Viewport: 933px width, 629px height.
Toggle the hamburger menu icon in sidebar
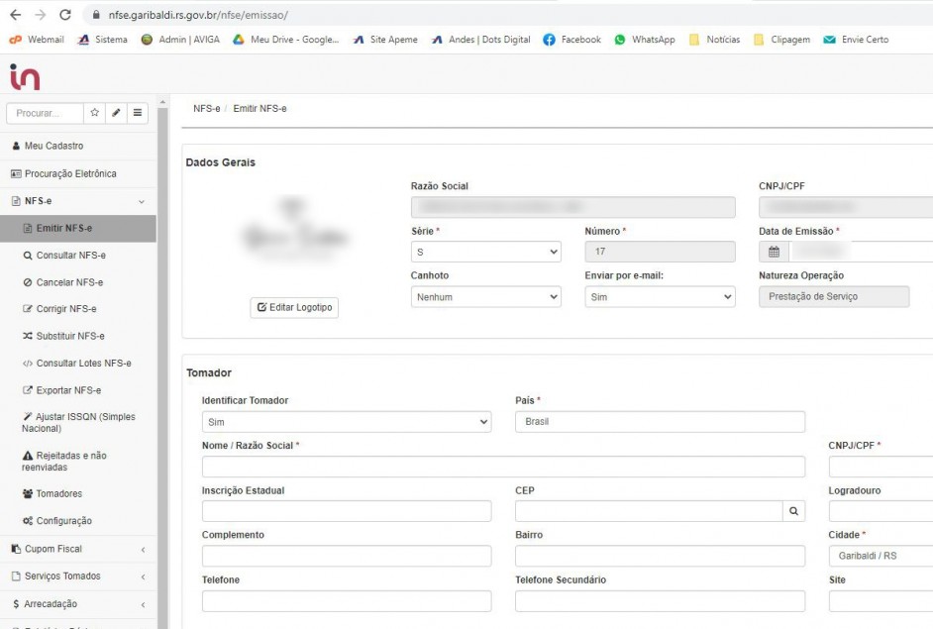[138, 113]
